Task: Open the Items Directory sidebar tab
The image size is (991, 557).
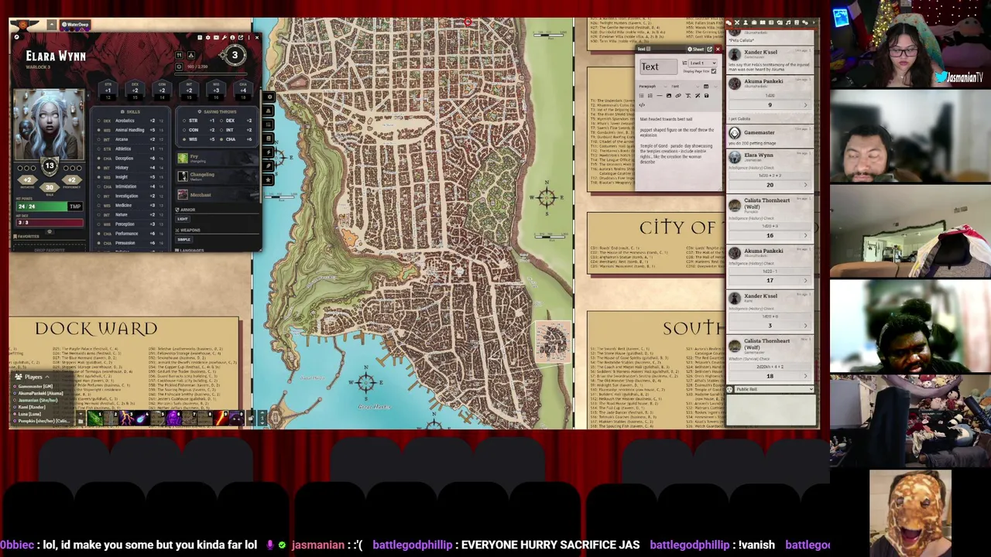Action: coord(754,22)
